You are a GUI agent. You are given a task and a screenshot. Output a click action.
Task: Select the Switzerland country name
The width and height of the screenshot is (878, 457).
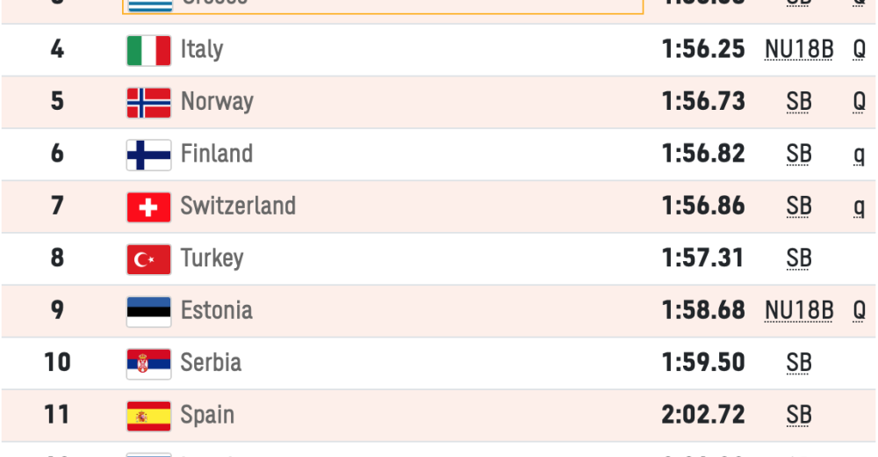pyautogui.click(x=237, y=207)
